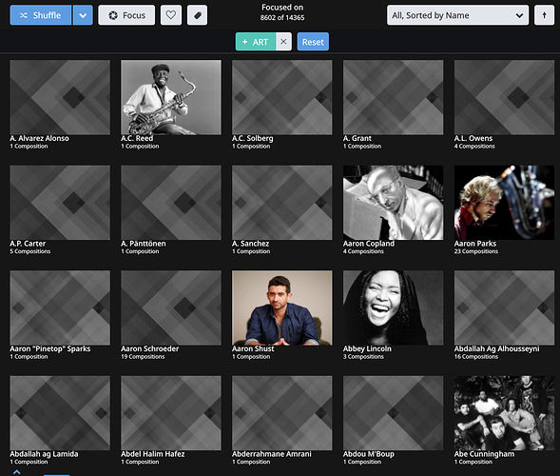Toggle the heart favorites filter

(171, 15)
